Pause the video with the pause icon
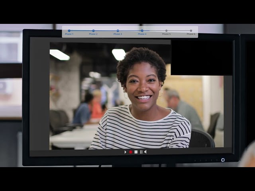Image resolution: width=255 pixels, height=191 pixels. (x=141, y=152)
